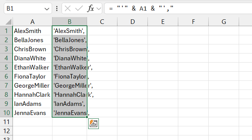Click cell containing BellaJones
The width and height of the screenshot is (252, 140).
[32, 40]
